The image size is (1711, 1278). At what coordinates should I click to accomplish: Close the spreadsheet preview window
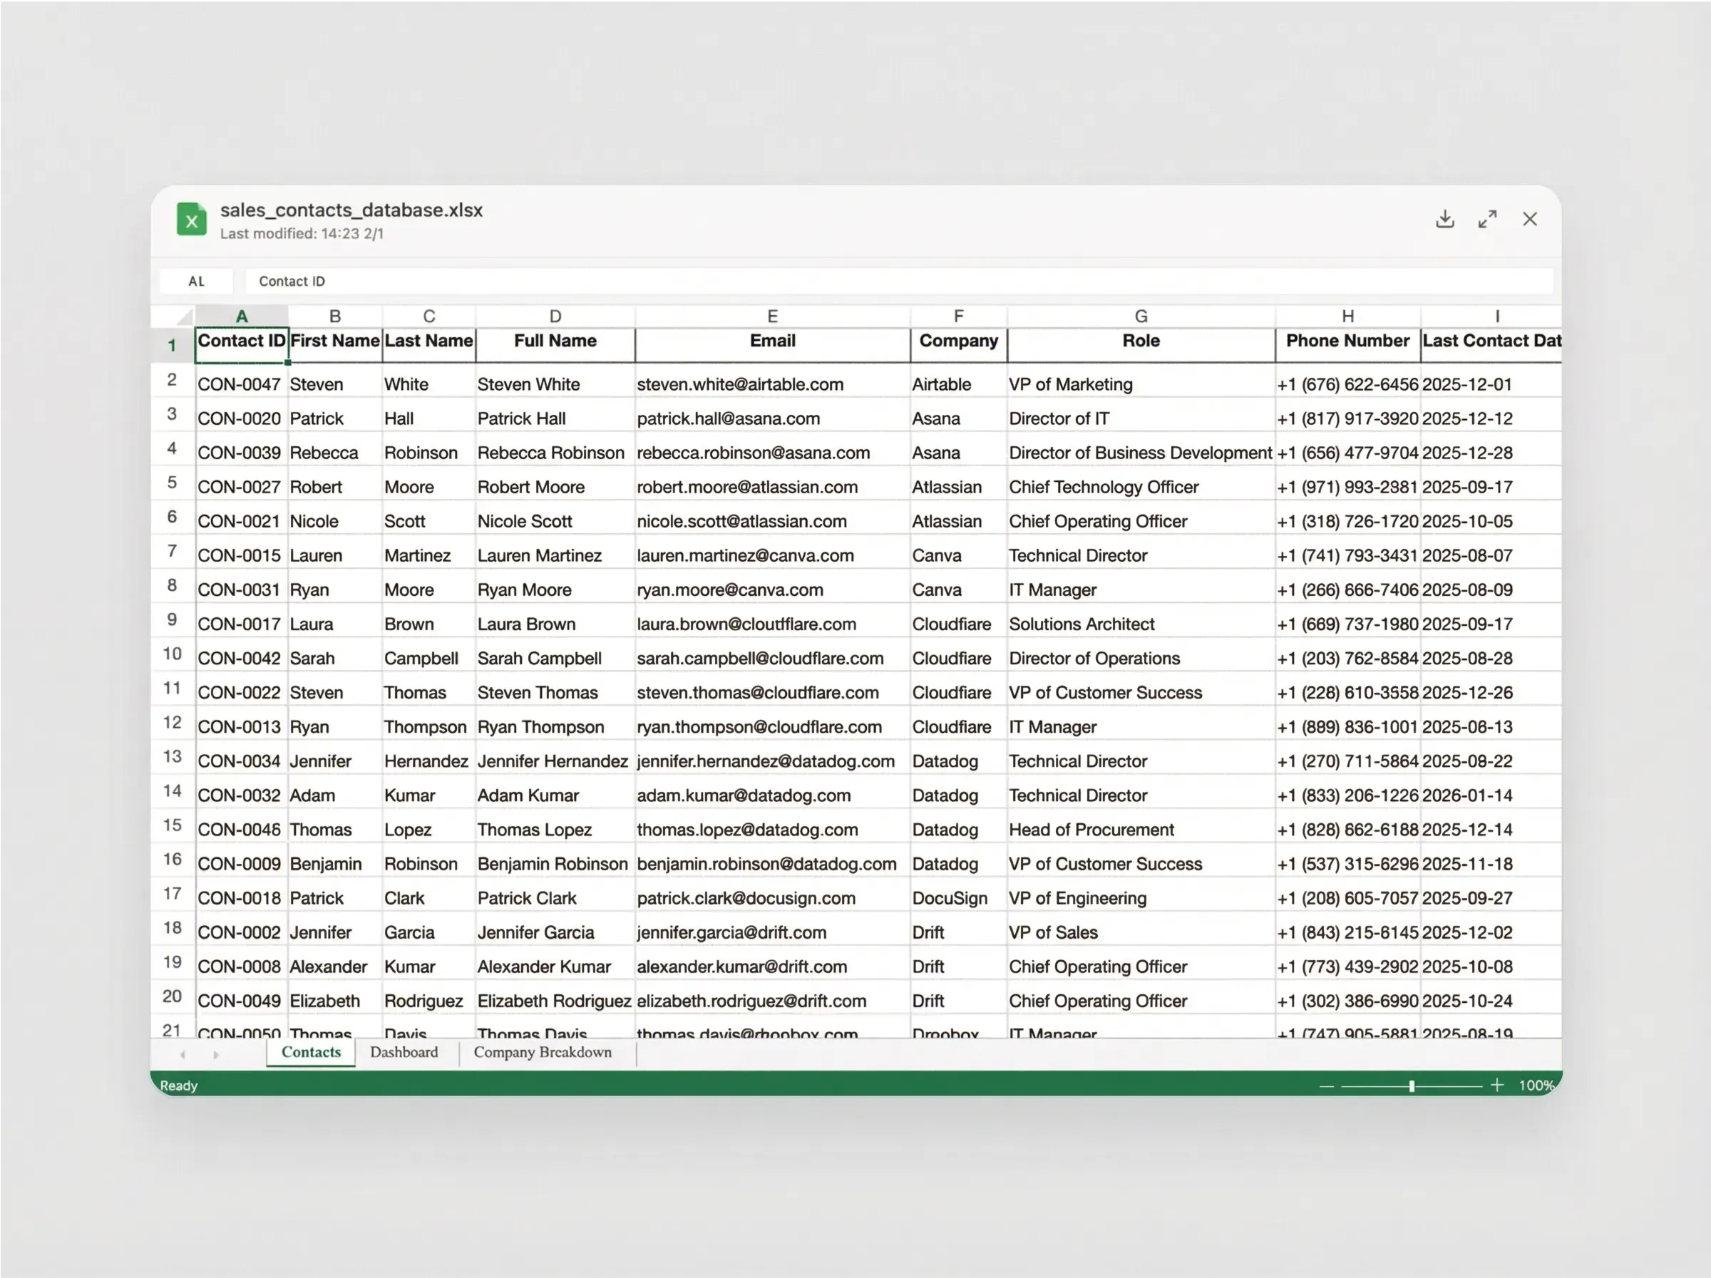click(x=1529, y=219)
